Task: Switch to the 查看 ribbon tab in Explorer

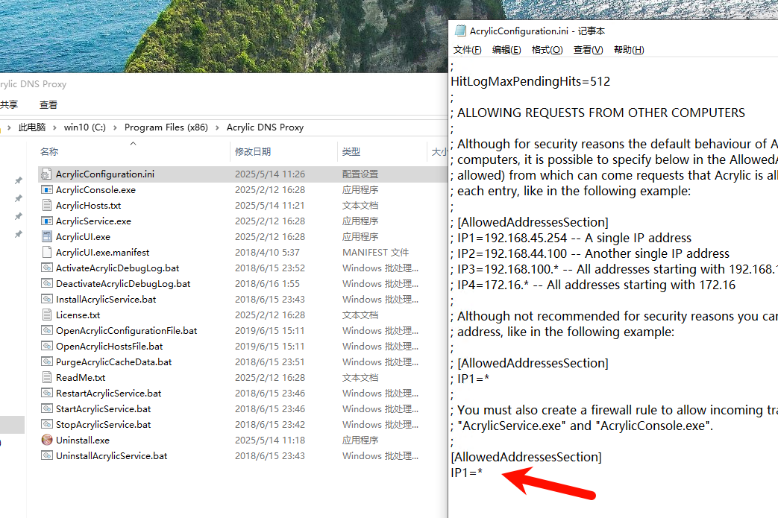Action: [48, 105]
